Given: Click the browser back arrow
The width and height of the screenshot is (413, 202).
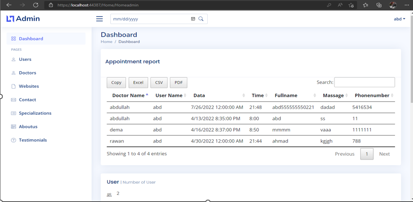Looking at the screenshot, I should pos(9,5).
